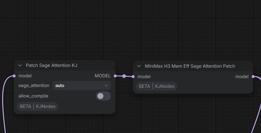261x133 pixels.
Task: Click the sage_attention label
Action: (x=34, y=85)
